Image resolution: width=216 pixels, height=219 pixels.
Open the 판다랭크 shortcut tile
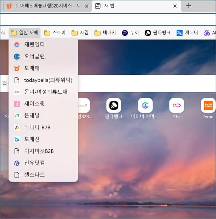tap(114, 108)
